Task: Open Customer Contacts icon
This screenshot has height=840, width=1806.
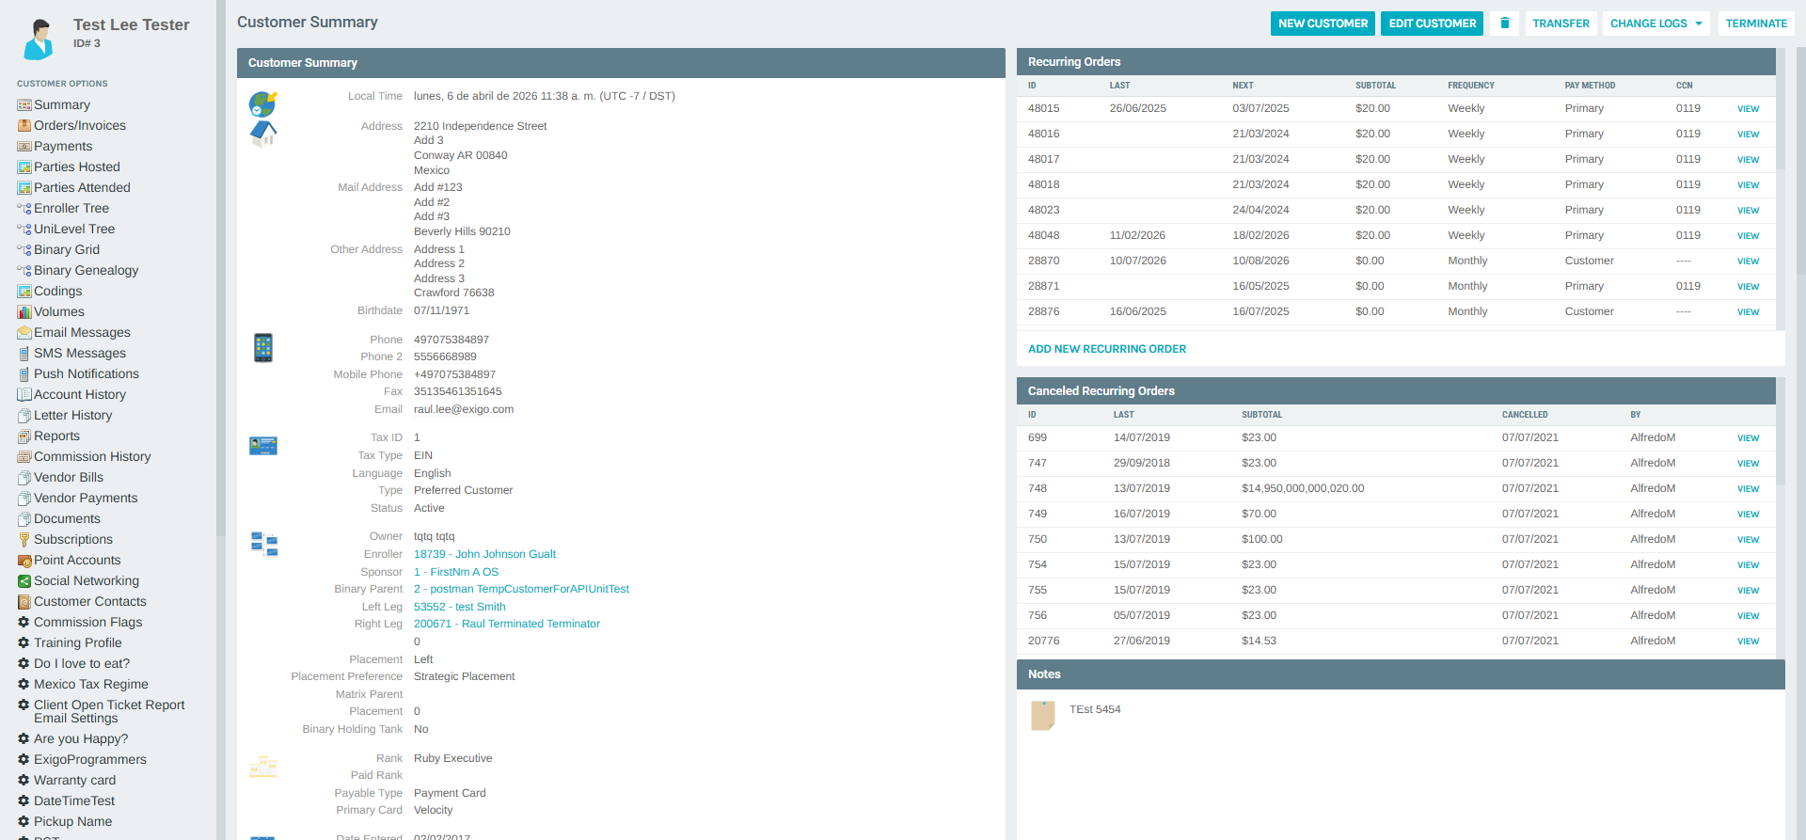Action: pyautogui.click(x=24, y=602)
